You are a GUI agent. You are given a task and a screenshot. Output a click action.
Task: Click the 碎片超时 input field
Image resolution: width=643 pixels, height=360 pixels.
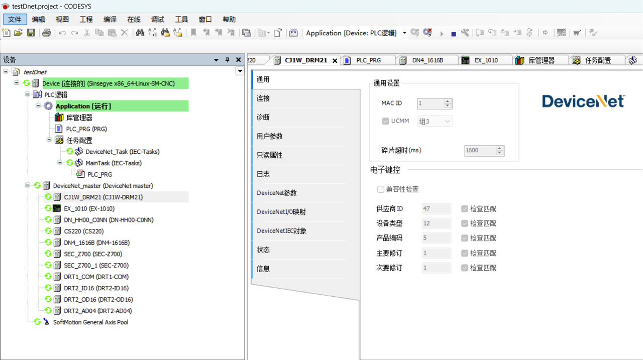coord(479,150)
